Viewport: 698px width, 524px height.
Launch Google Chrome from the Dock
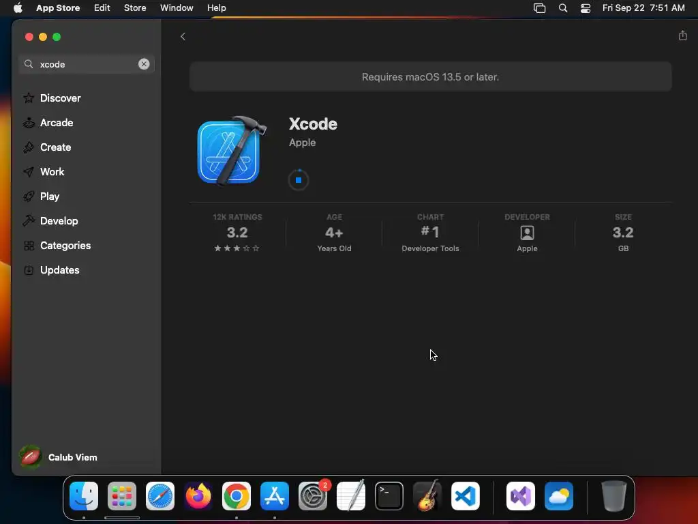click(237, 496)
